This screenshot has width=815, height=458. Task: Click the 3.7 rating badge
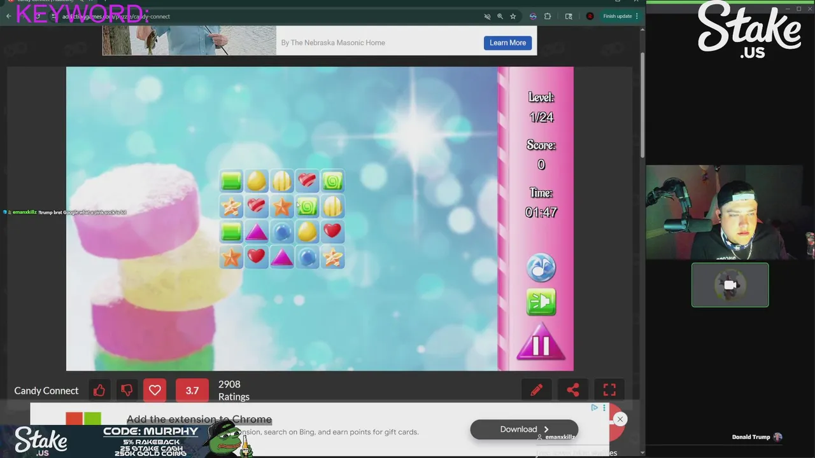tap(192, 391)
